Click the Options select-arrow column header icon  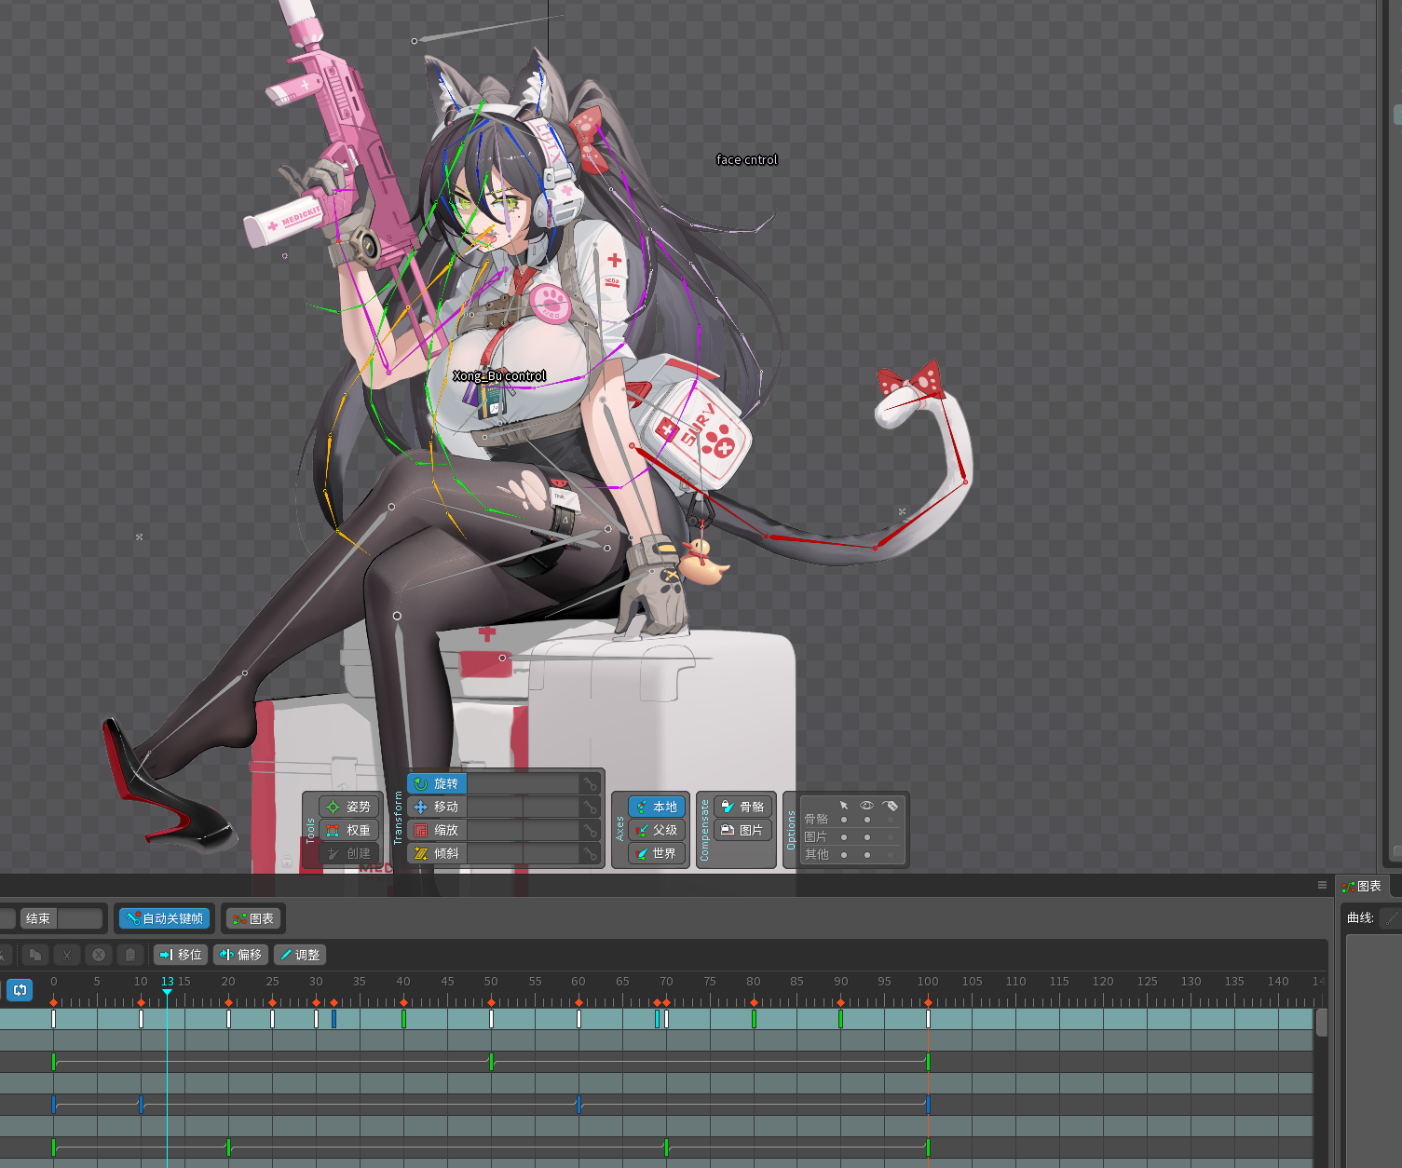(x=844, y=805)
